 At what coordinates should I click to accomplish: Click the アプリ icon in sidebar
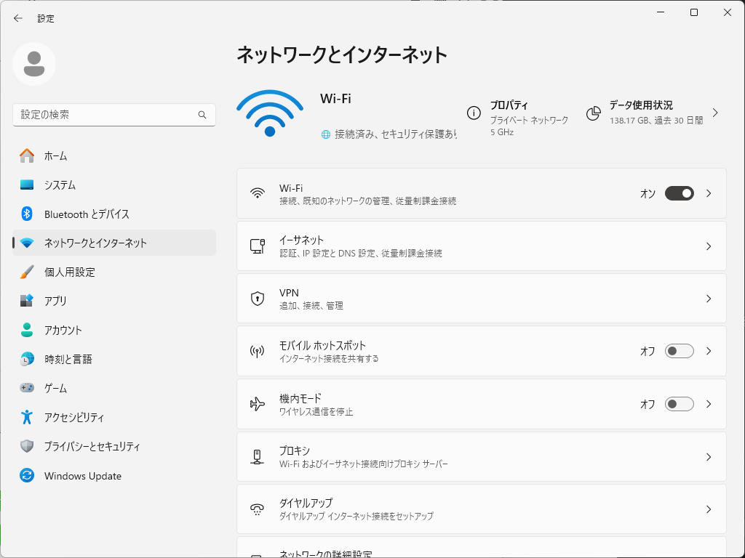tap(27, 301)
